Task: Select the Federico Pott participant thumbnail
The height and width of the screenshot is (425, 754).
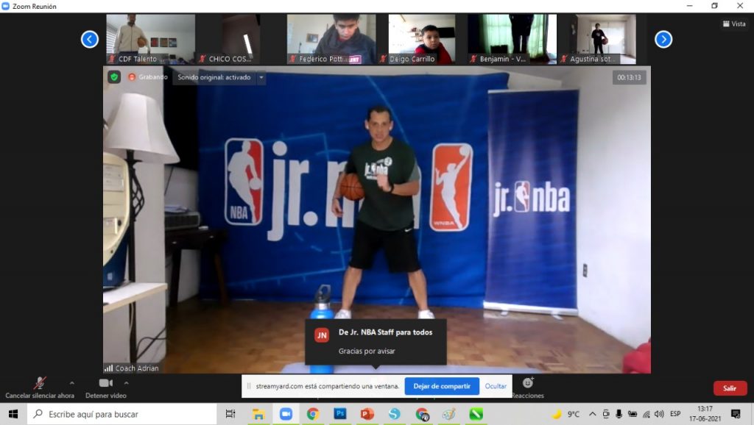Action: [331, 40]
